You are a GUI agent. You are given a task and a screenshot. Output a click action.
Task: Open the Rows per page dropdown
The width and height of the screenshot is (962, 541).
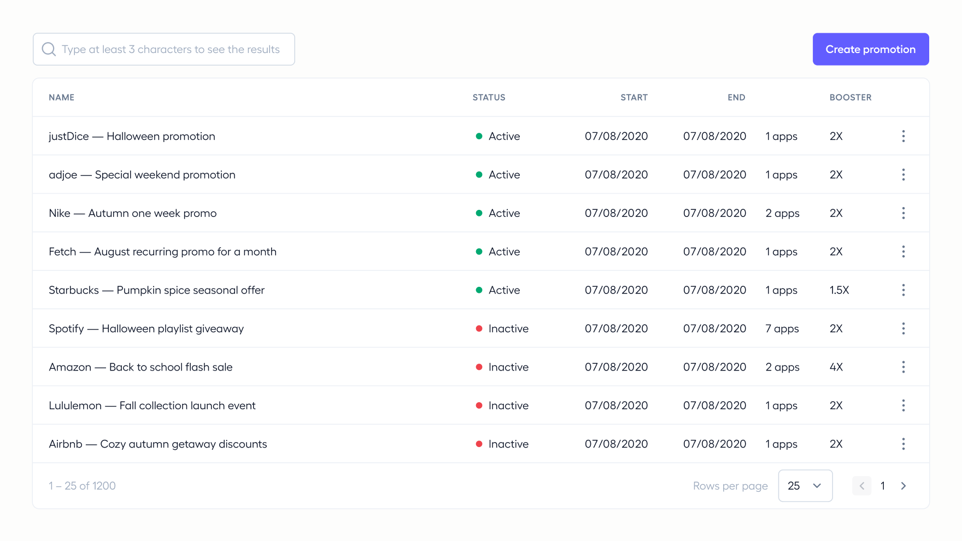click(805, 486)
